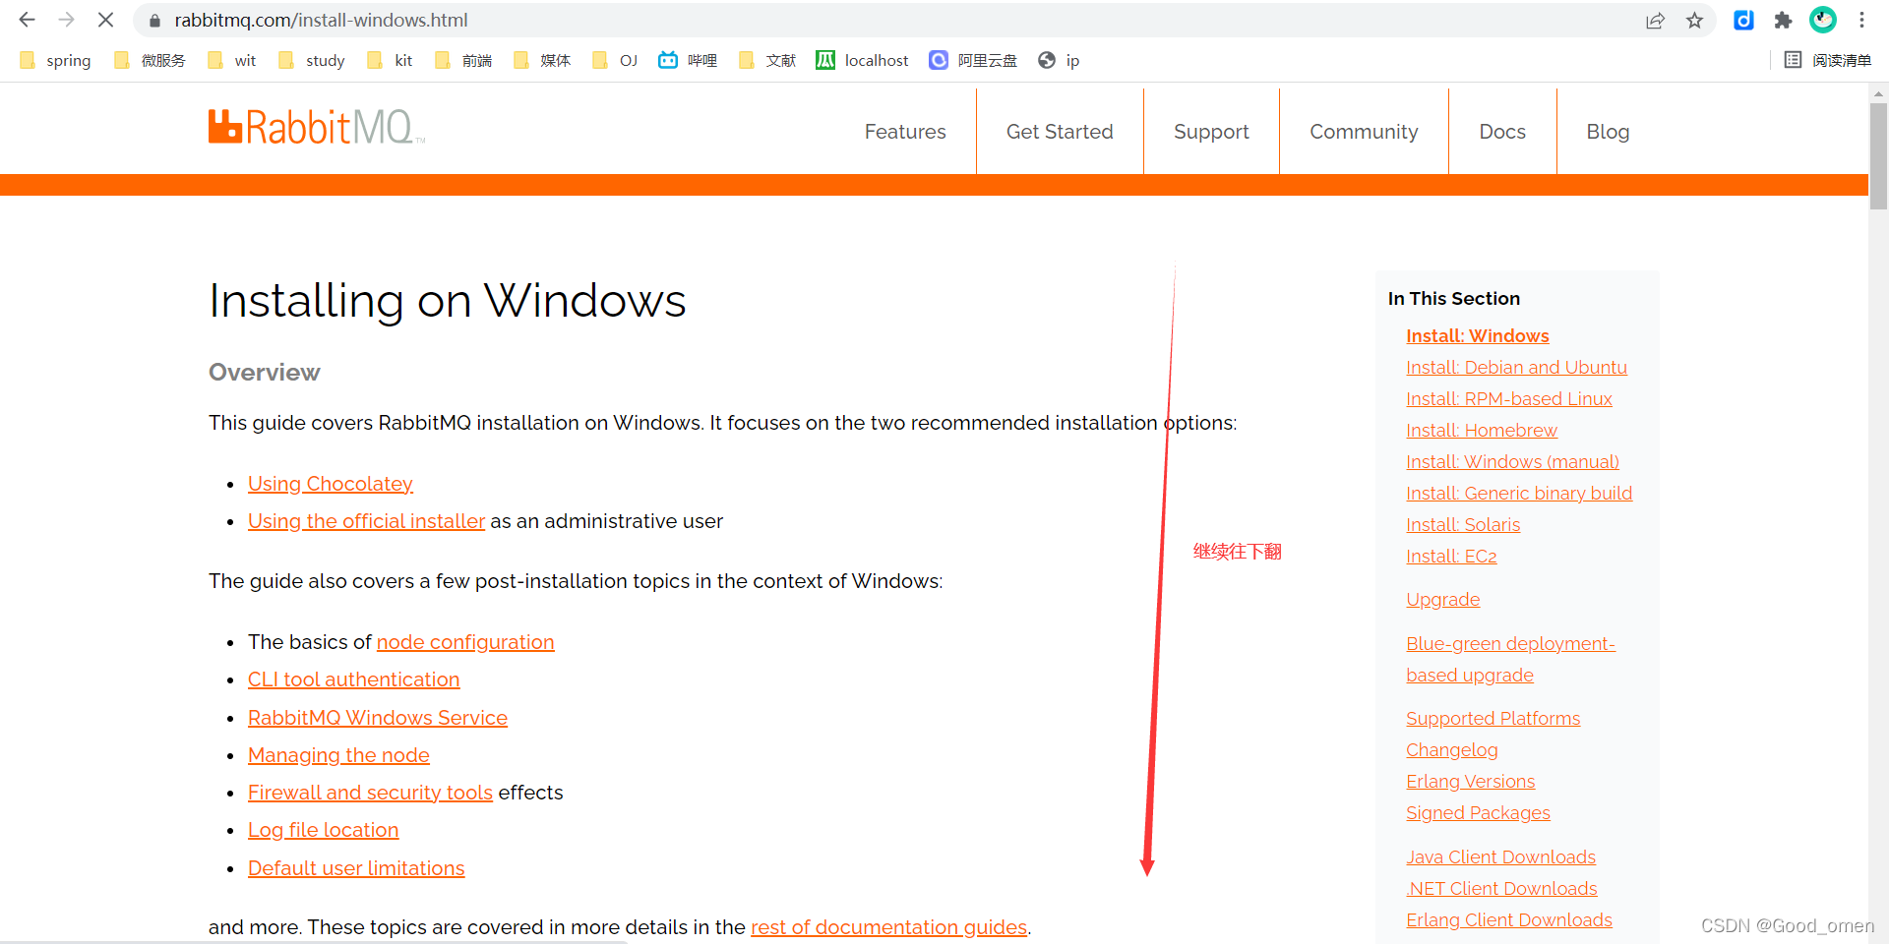This screenshot has height=944, width=1889.
Task: Open the Default user limitations link
Action: point(356,868)
